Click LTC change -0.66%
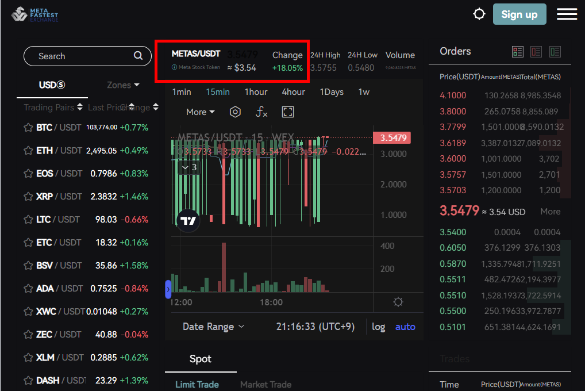585x391 pixels. [x=134, y=220]
